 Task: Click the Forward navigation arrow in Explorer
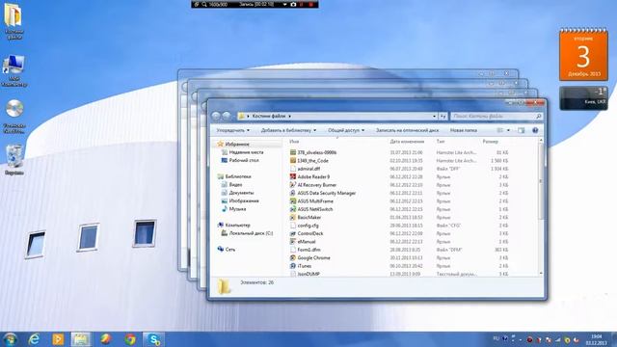[x=227, y=116]
